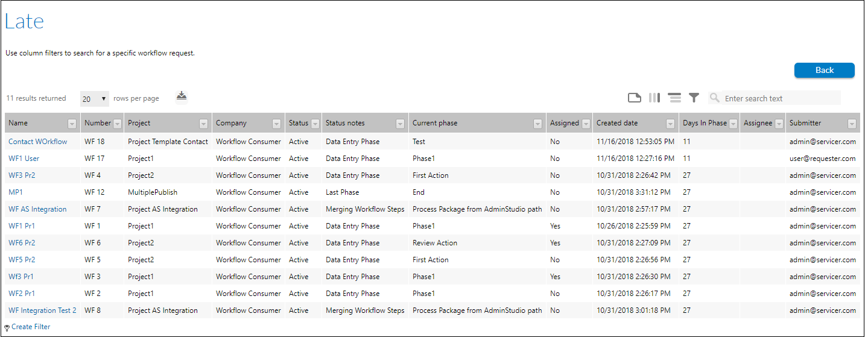Click the funnel filter toolbar icon
This screenshot has height=337, width=865.
click(694, 98)
